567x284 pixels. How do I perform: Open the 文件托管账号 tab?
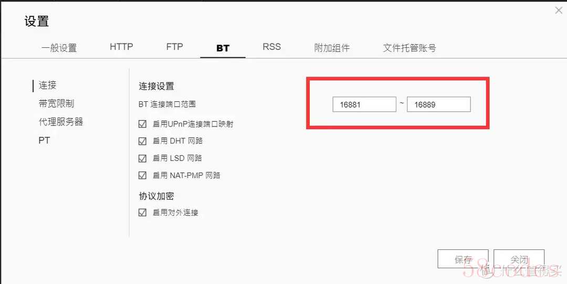pyautogui.click(x=409, y=48)
